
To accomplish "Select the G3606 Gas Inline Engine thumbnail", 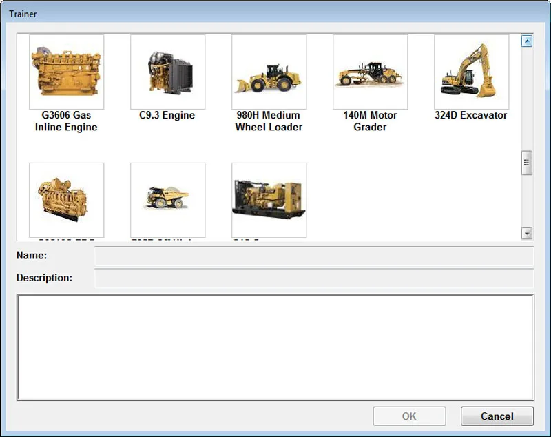I will coord(66,72).
